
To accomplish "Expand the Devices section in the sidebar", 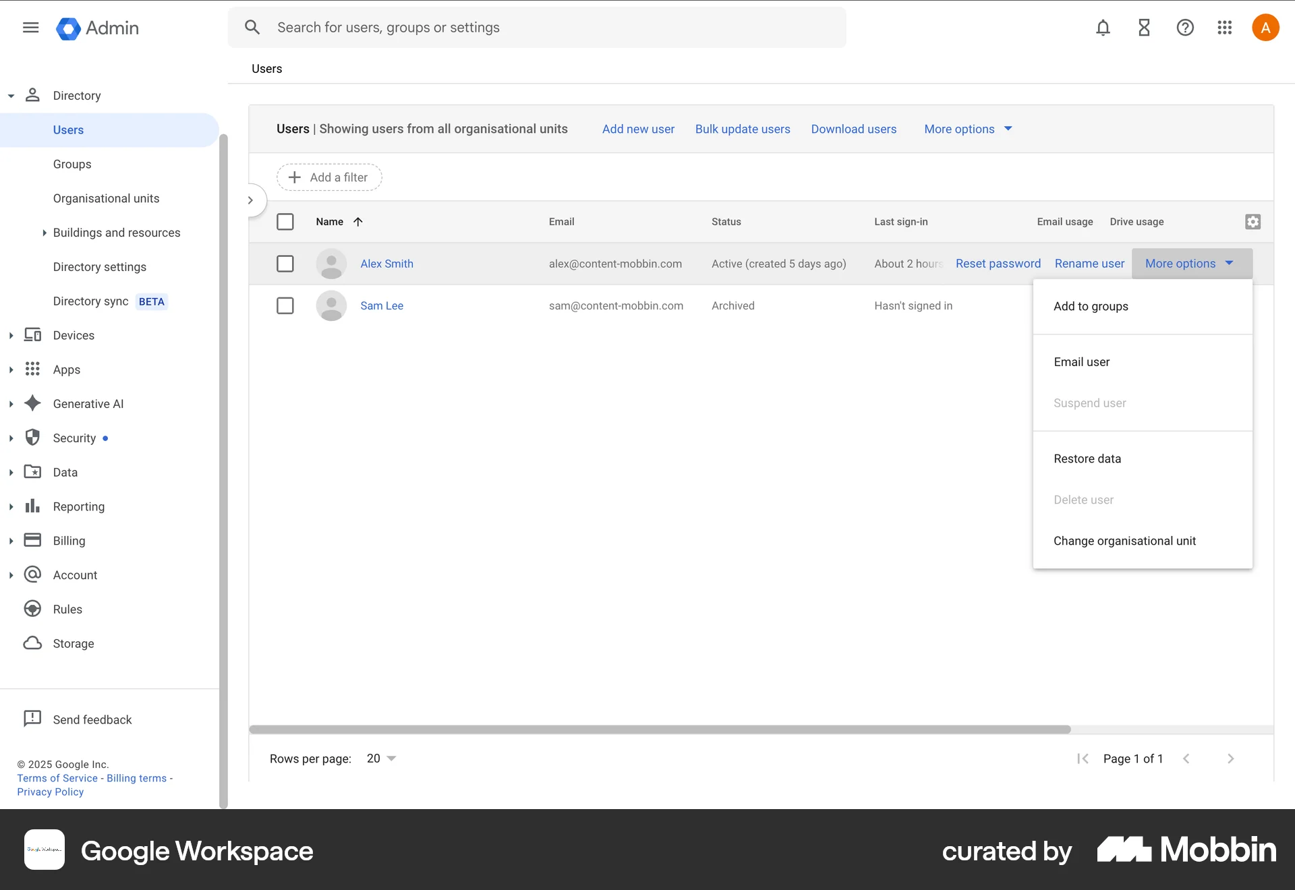I will [11, 335].
